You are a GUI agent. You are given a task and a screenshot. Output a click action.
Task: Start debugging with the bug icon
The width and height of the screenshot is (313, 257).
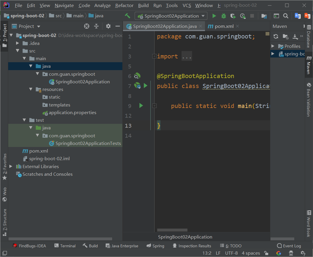(224, 16)
